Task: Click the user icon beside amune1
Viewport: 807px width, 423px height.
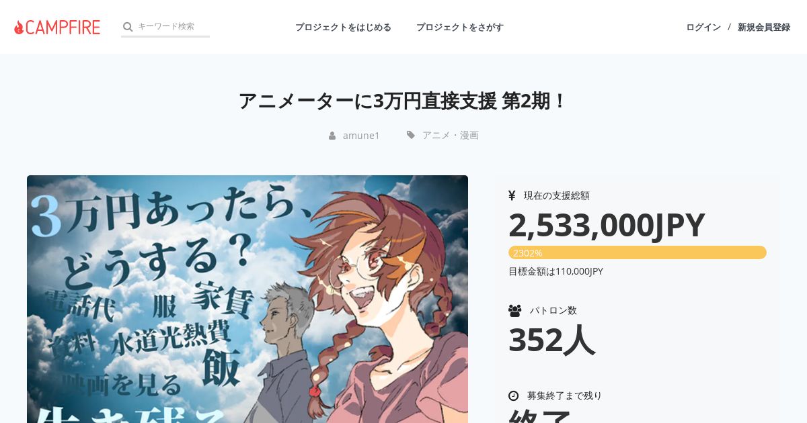Action: pos(332,136)
